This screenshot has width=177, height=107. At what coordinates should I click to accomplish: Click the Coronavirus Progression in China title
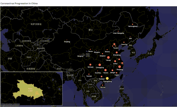coord(19,3)
